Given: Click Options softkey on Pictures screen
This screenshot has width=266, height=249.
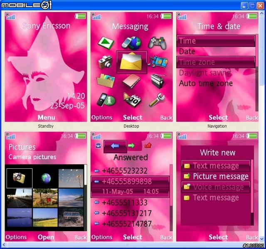Looking at the screenshot, I should pos(16,237).
